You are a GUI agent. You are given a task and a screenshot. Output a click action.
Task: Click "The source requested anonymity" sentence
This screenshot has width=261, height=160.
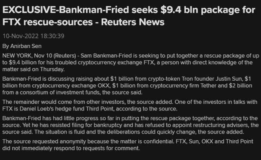(88, 141)
